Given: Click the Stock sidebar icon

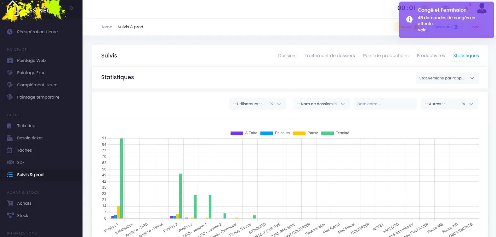Looking at the screenshot, I should click(x=10, y=215).
